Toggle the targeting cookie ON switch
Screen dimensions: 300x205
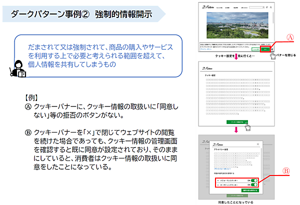254,184
